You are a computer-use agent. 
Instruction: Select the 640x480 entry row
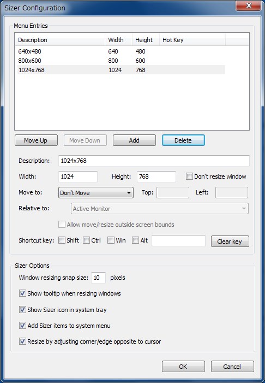point(121,51)
